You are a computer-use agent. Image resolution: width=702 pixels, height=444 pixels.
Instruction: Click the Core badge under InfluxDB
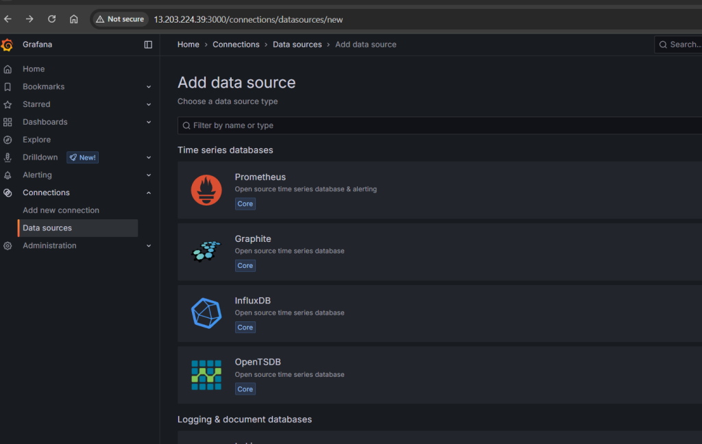pos(245,328)
